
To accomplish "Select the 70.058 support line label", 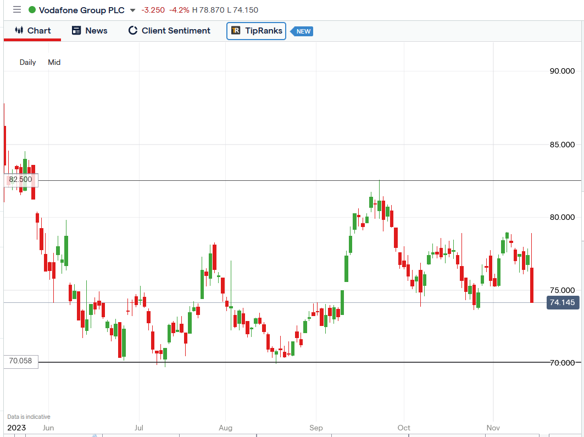I will coord(21,361).
